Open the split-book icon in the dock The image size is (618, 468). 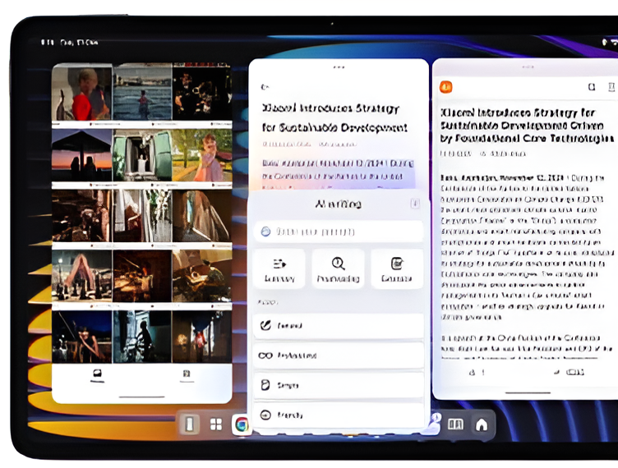(455, 424)
